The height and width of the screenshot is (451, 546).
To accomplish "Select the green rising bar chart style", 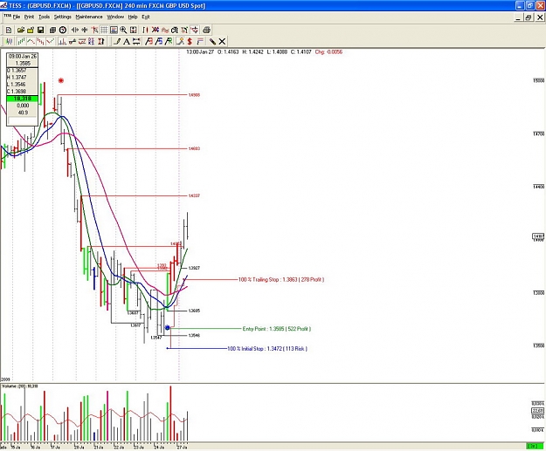I will [21, 42].
